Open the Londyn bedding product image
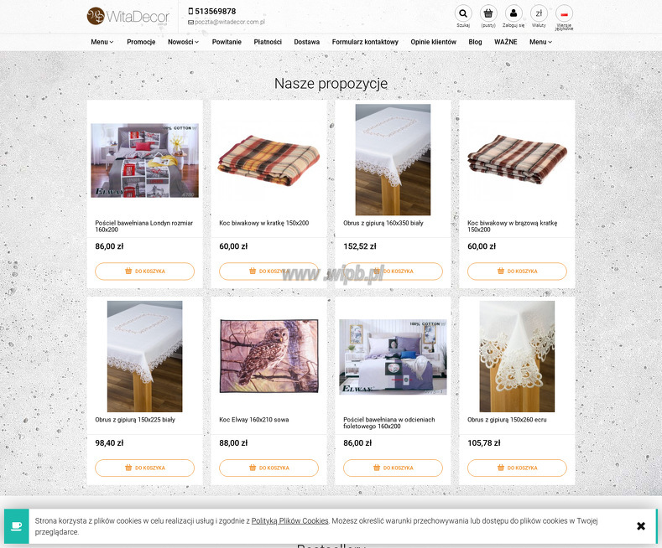662x548 pixels. tap(145, 160)
